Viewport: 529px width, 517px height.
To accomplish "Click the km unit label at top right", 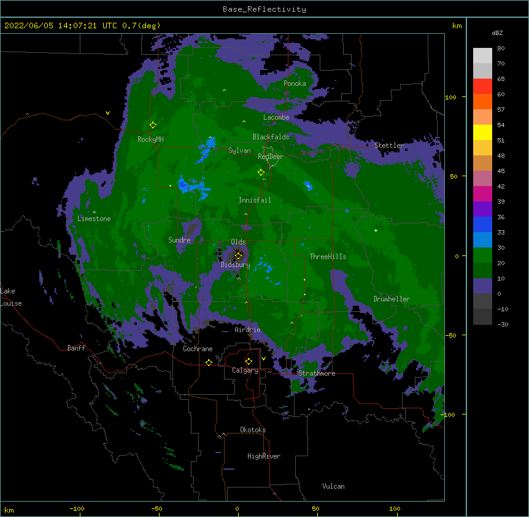I will pyautogui.click(x=457, y=26).
